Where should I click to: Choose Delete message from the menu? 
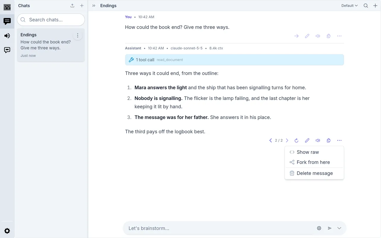coord(314,173)
